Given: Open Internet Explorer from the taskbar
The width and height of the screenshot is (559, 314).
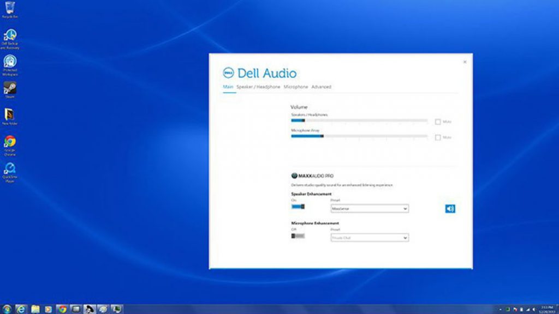Looking at the screenshot, I should [21, 309].
